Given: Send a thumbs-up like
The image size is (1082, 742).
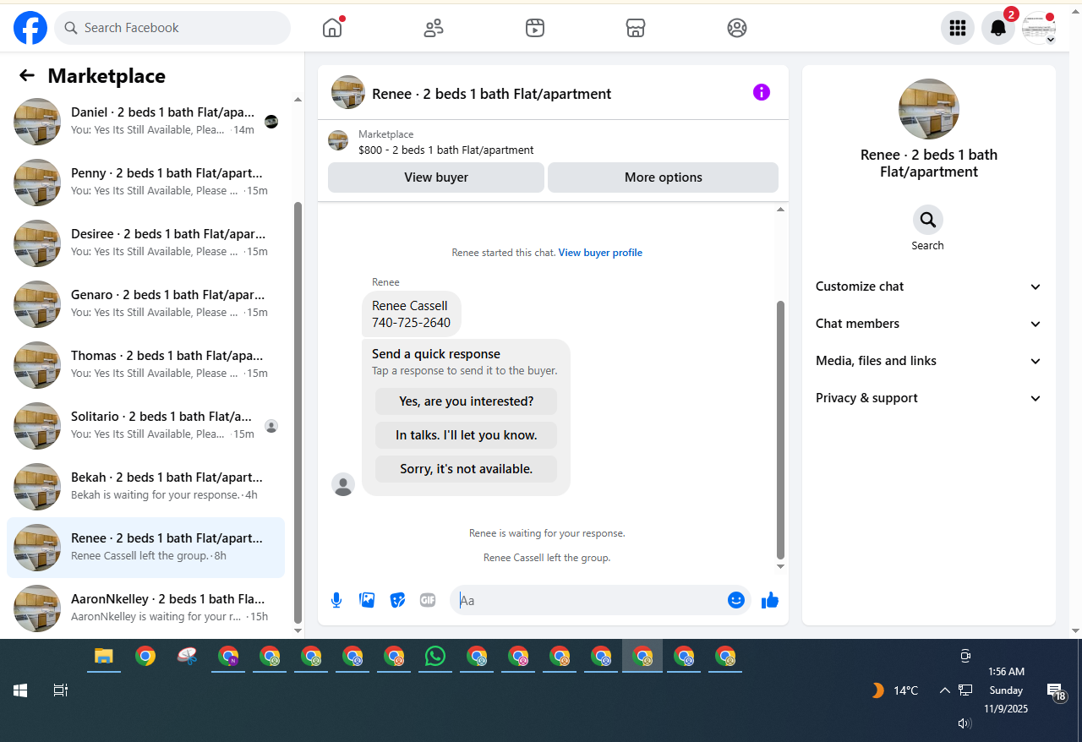Looking at the screenshot, I should pos(770,600).
